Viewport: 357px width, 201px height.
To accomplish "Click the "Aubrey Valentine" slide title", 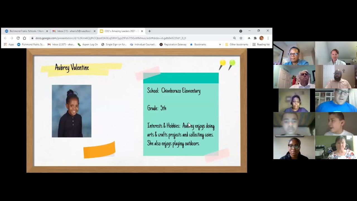I will click(x=72, y=68).
